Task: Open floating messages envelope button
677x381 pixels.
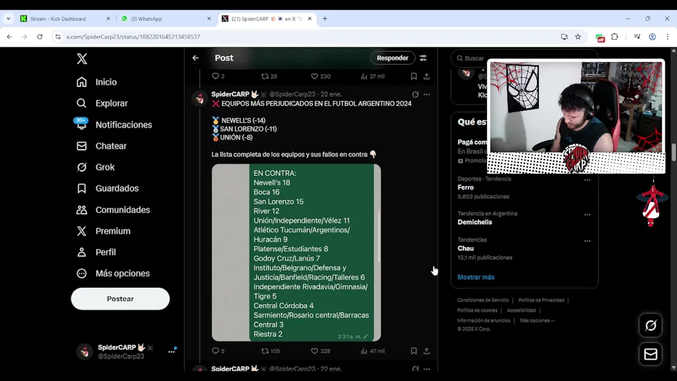Action: point(651,355)
